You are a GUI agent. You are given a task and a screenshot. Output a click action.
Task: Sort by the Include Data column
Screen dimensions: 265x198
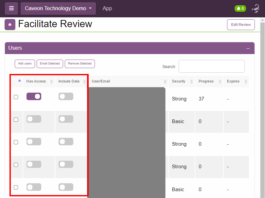(x=71, y=81)
